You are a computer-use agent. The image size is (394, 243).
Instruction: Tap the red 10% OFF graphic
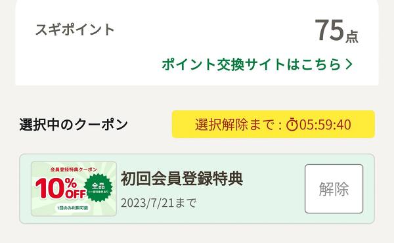tap(60, 188)
